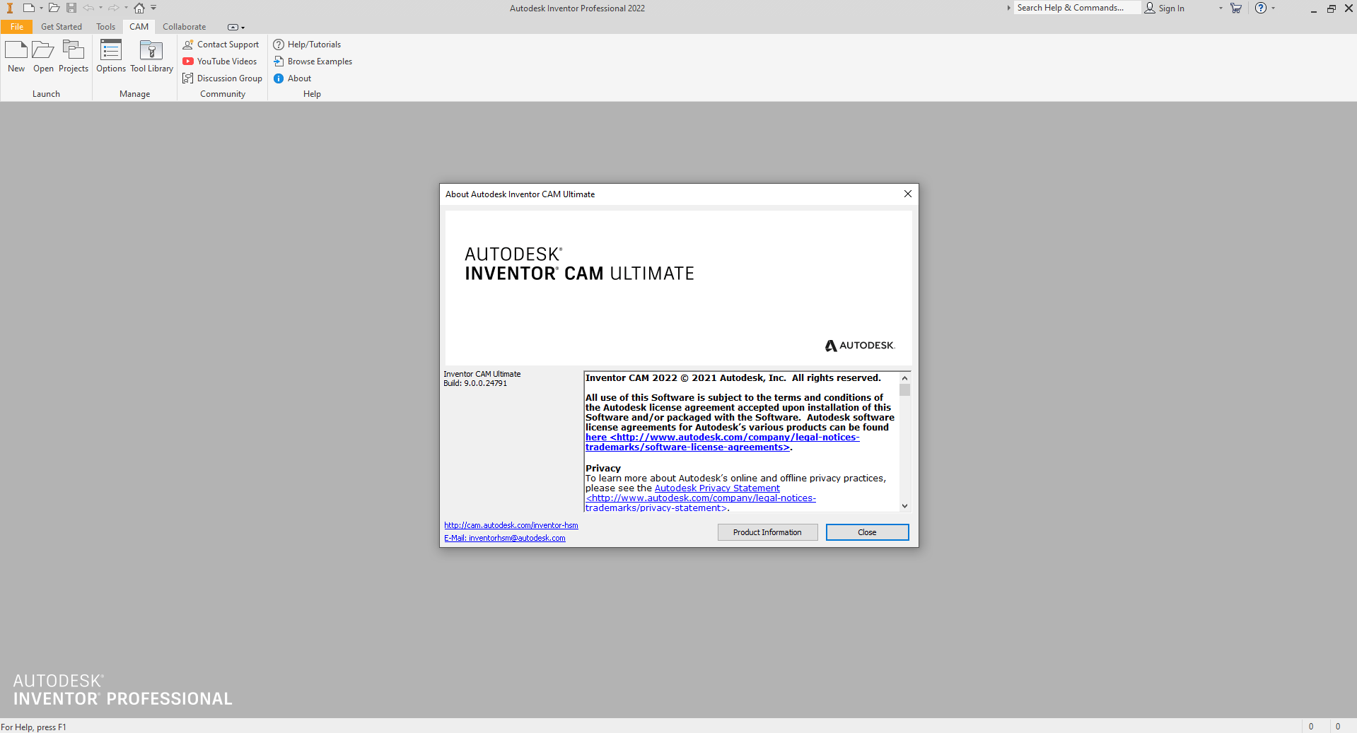This screenshot has width=1357, height=733.
Task: Close the About dialog with X
Action: [907, 194]
